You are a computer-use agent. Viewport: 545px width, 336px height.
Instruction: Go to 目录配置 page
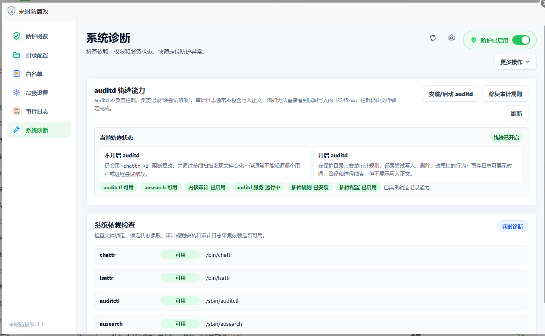(39, 55)
